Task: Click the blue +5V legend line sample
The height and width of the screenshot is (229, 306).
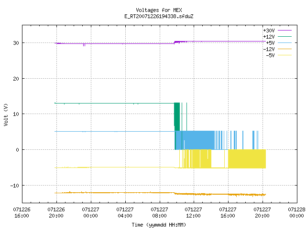Action: (x=284, y=42)
